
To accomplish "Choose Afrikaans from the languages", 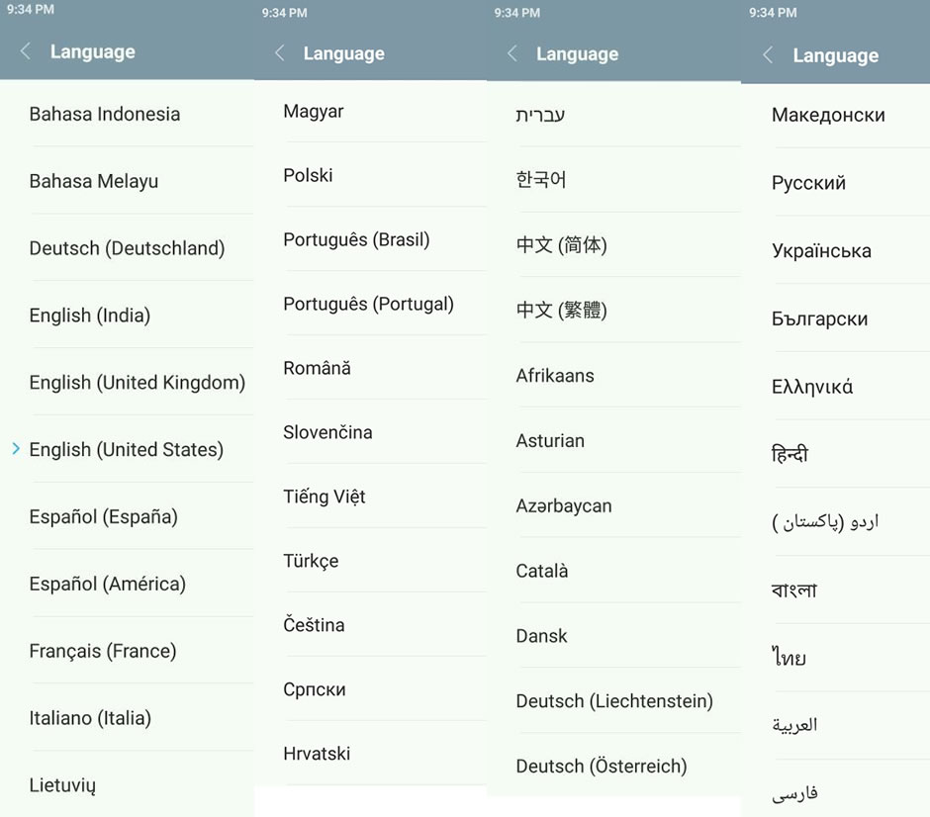I will point(555,376).
